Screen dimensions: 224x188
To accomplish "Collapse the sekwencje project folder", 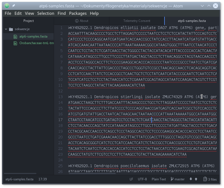I will (6, 29).
